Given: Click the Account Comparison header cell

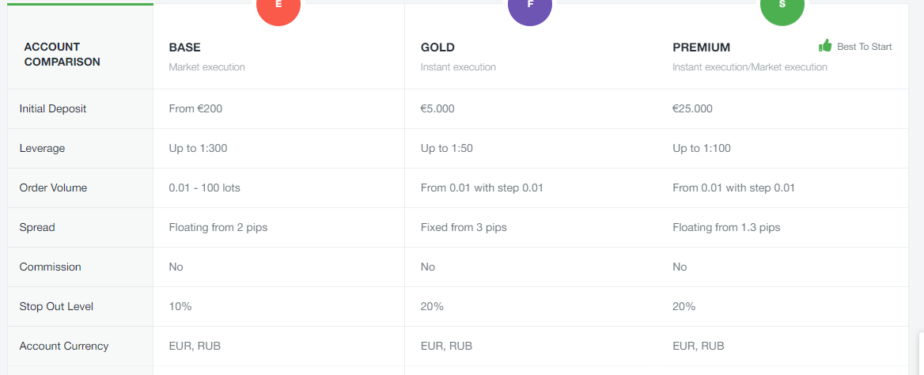Looking at the screenshot, I should pyautogui.click(x=62, y=54).
